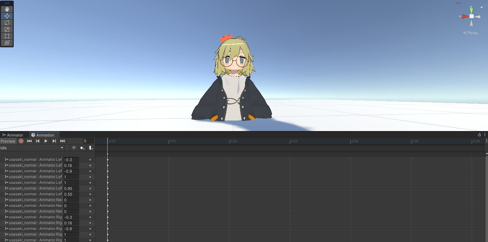Viewport: 488px width, 242px height.
Task: Click the Add Event icon
Action: pyautogui.click(x=91, y=147)
